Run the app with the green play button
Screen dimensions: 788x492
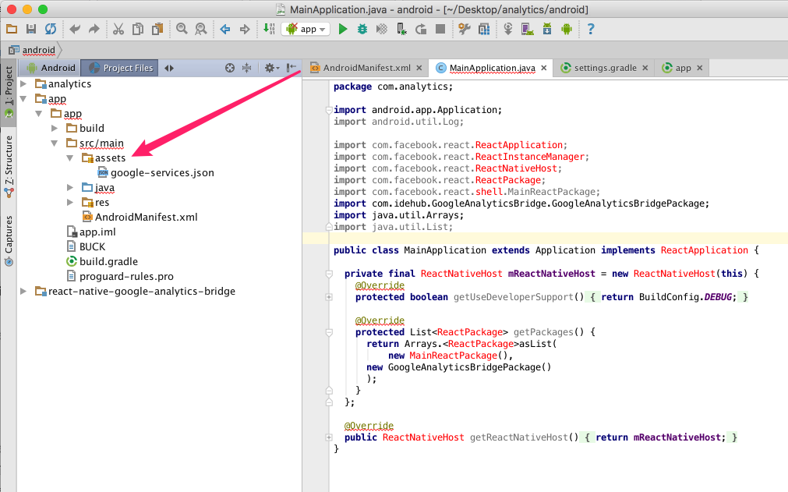coord(343,29)
